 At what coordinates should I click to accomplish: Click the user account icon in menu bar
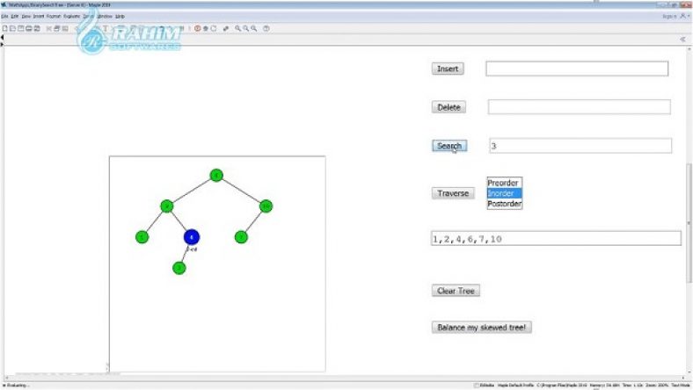tap(684, 17)
